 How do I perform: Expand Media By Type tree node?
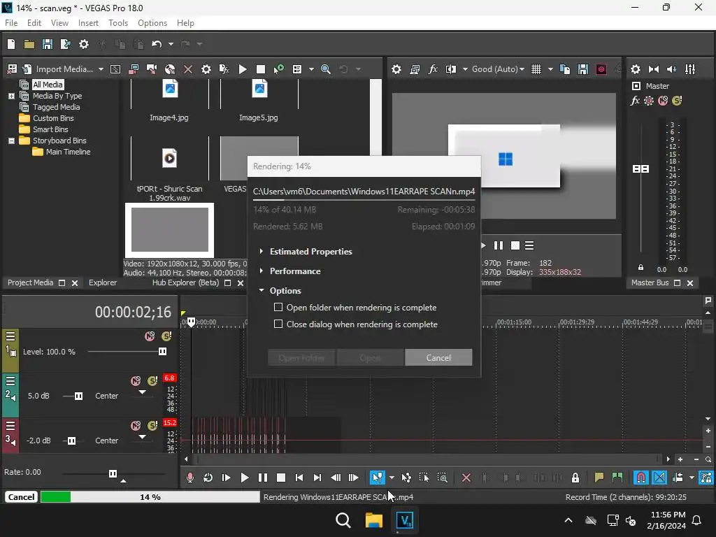pos(11,96)
